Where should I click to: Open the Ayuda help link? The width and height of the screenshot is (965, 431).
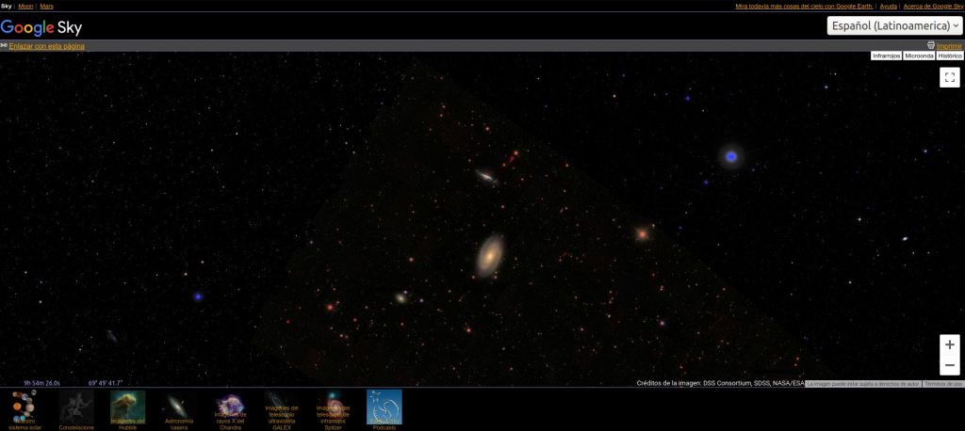[888, 7]
